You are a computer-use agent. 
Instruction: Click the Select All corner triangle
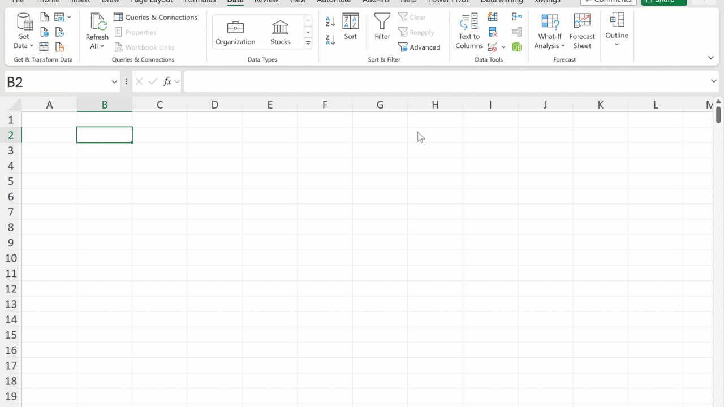point(15,105)
